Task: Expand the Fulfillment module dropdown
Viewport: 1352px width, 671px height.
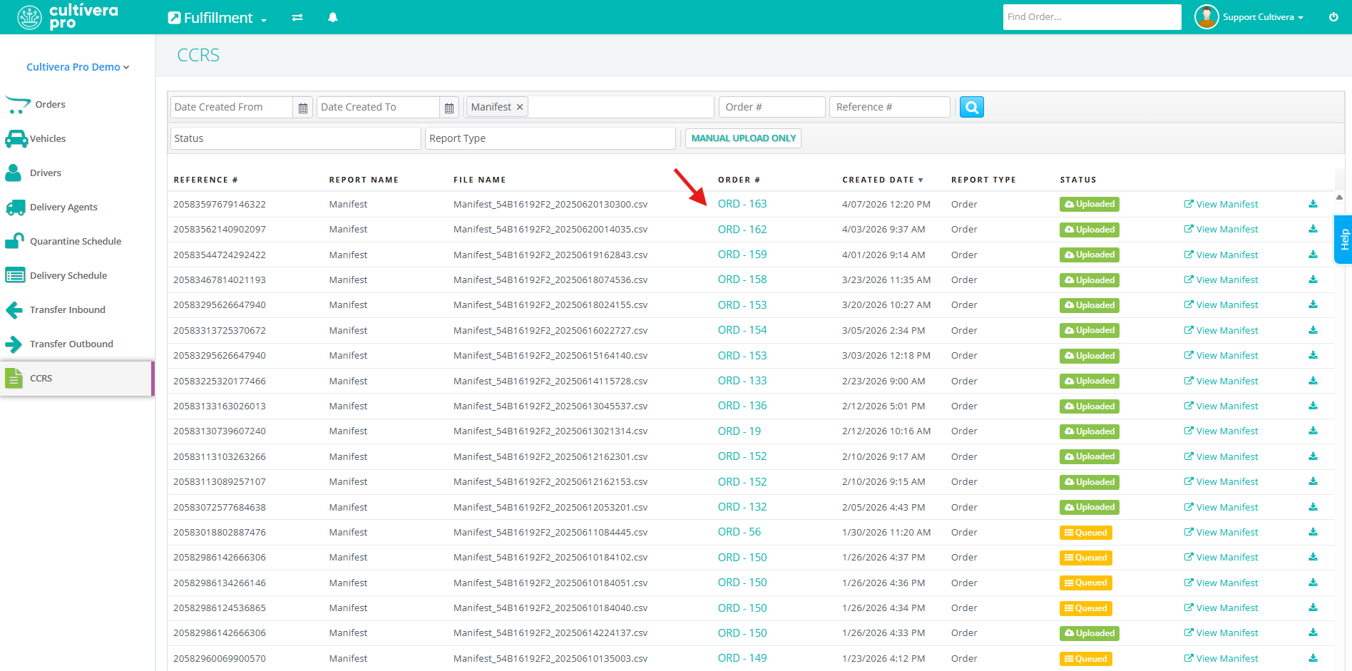Action: (x=217, y=18)
